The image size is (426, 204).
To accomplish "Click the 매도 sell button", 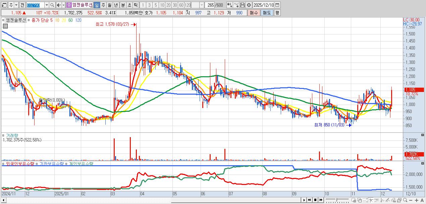I will pyautogui.click(x=267, y=13).
